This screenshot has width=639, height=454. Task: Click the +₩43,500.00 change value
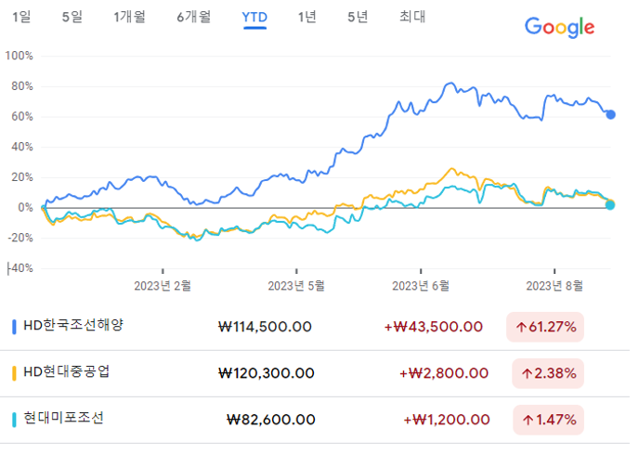point(434,327)
